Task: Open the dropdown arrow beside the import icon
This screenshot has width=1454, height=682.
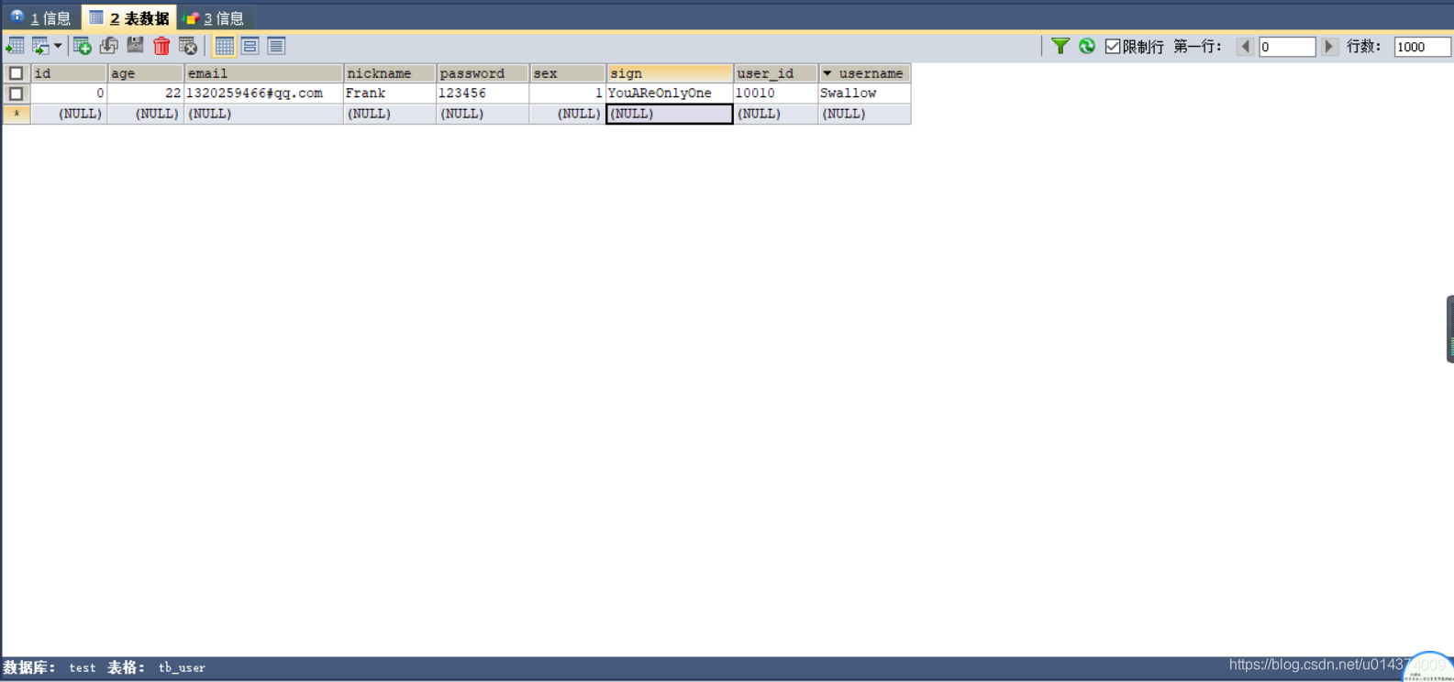Action: click(58, 46)
